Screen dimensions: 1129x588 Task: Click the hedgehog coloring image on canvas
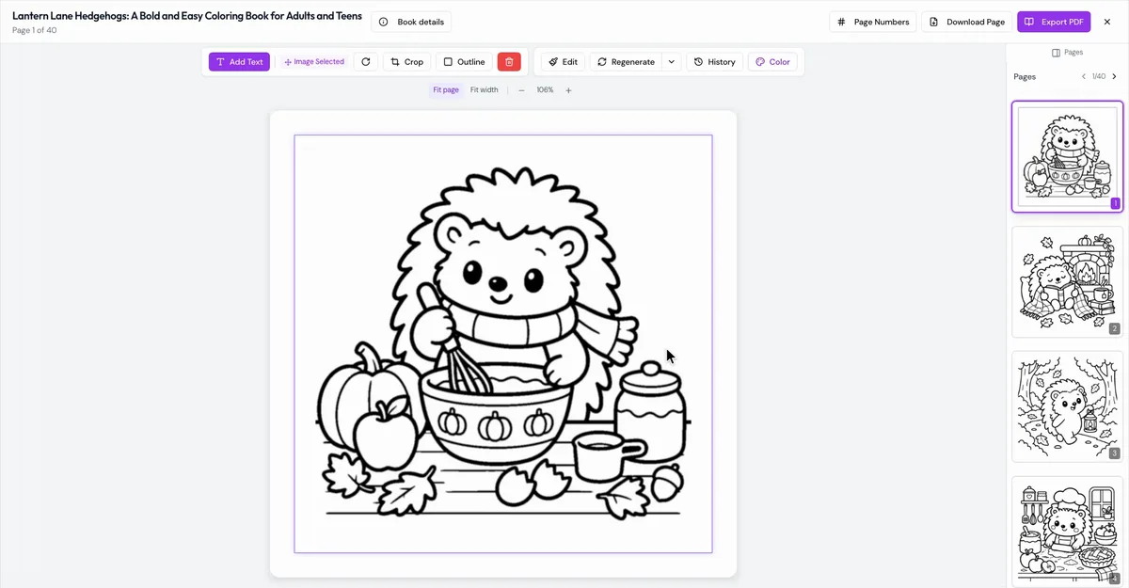[503, 344]
